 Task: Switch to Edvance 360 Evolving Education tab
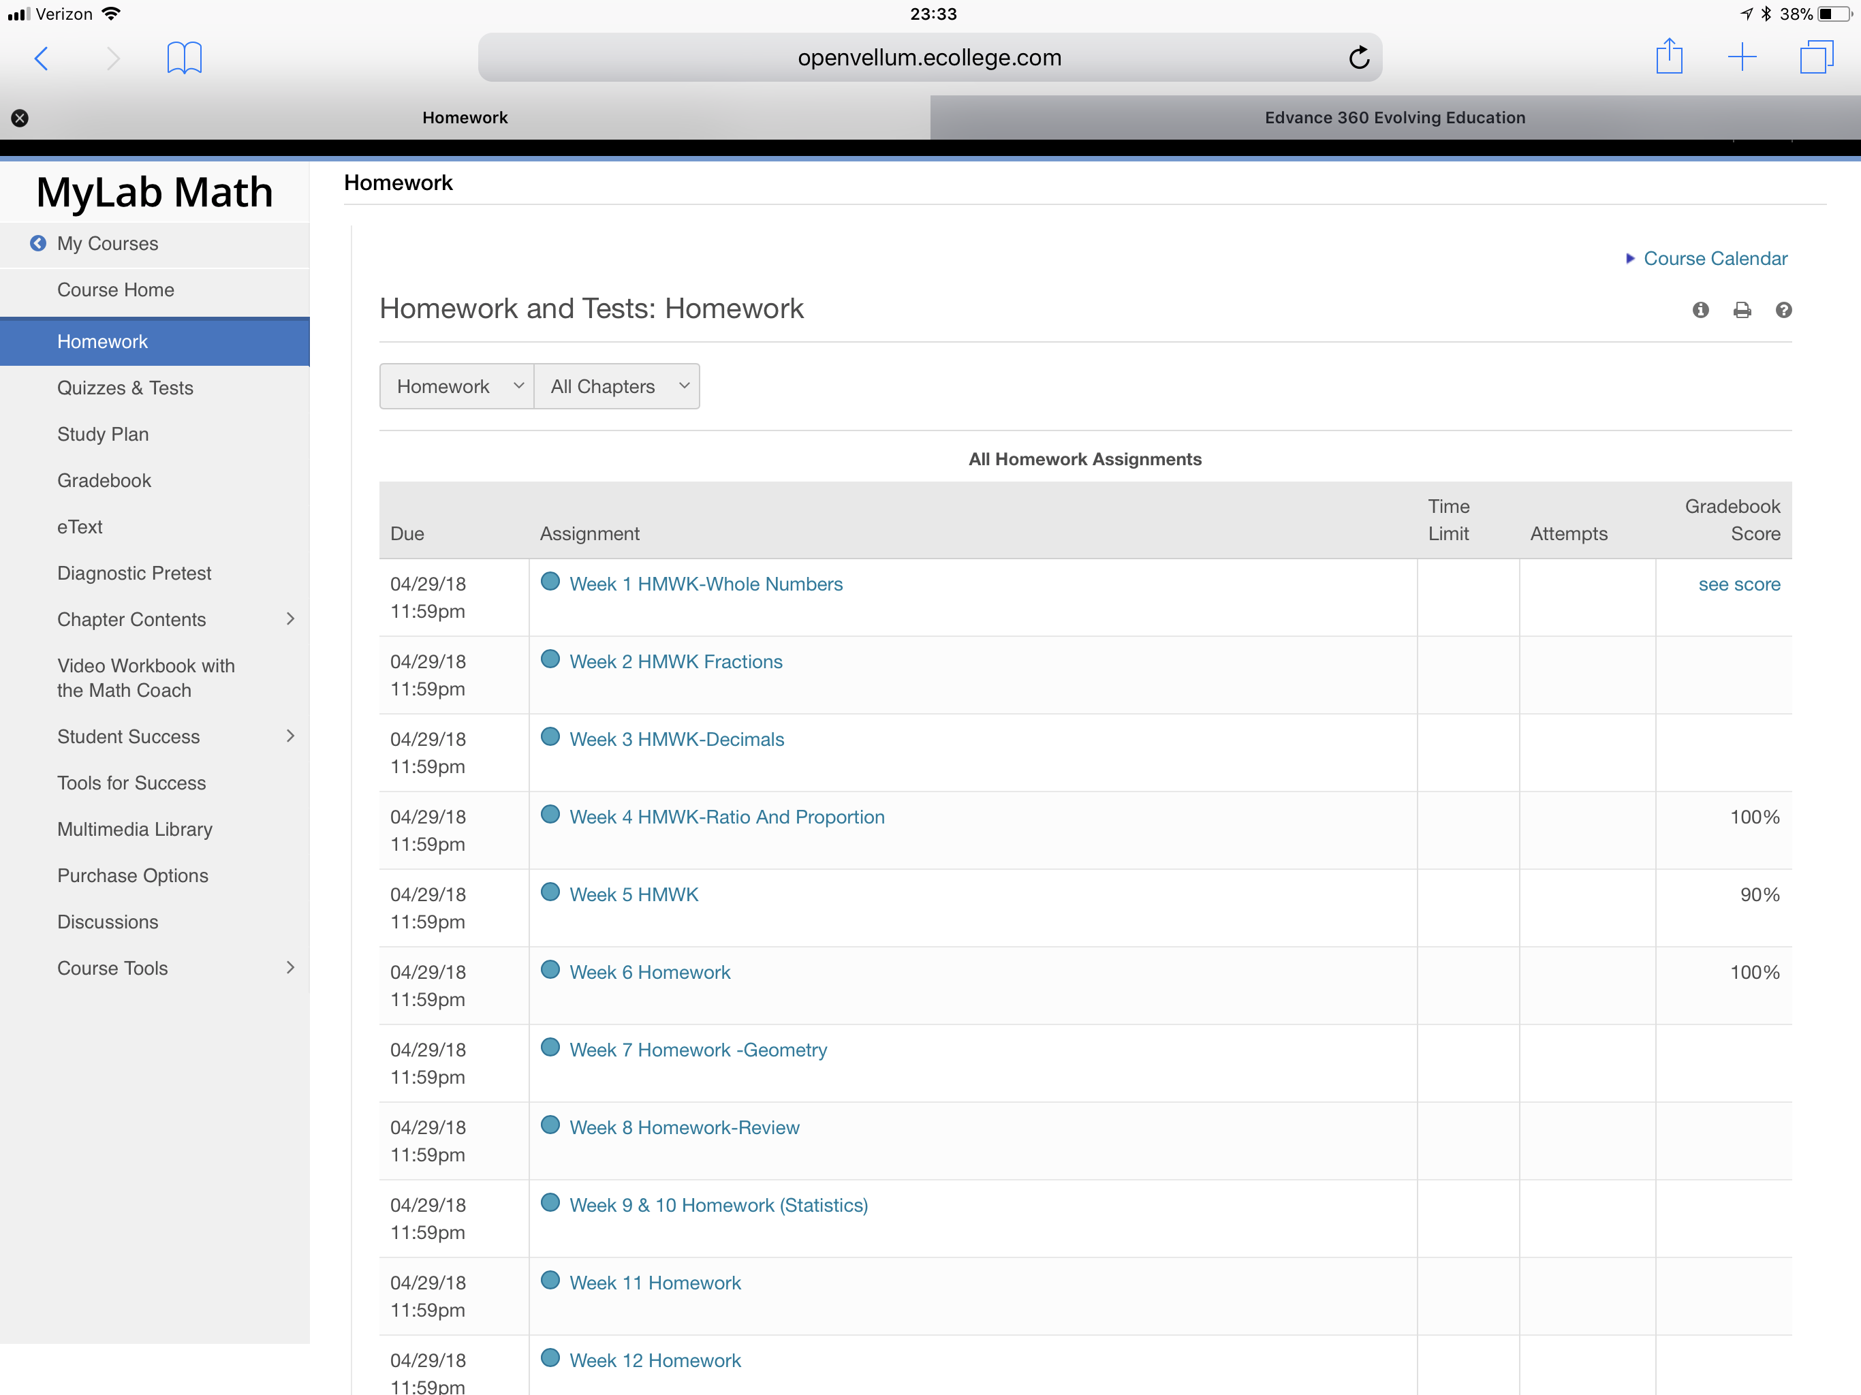(1394, 118)
